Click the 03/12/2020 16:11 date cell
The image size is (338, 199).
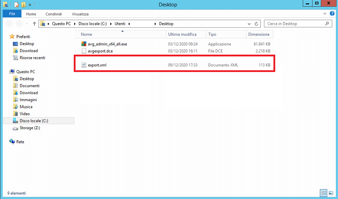pyautogui.click(x=183, y=51)
